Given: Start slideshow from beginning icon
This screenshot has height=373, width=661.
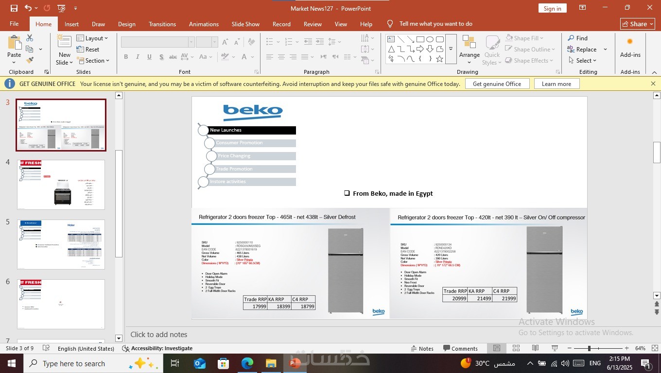Looking at the screenshot, I should [61, 8].
